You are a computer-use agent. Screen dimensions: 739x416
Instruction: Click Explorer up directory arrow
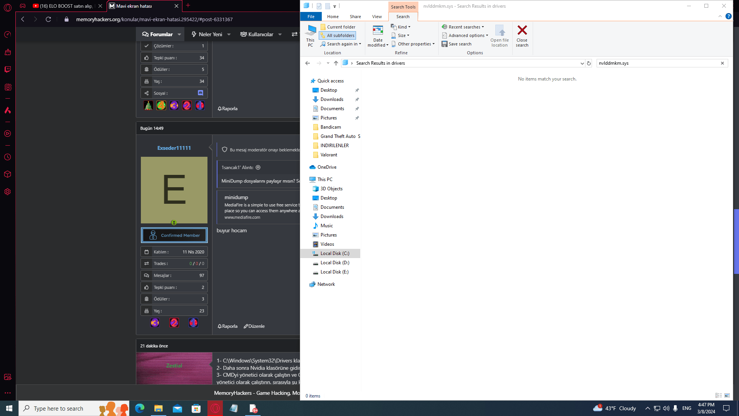point(336,63)
